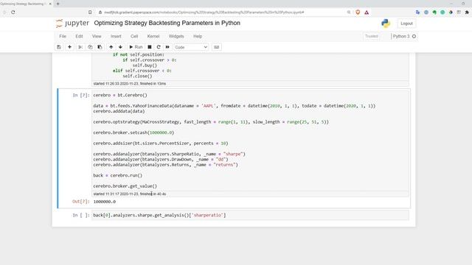Image resolution: width=472 pixels, height=265 pixels.
Task: Open the browser extensions puzzle icon
Action: coord(467,13)
